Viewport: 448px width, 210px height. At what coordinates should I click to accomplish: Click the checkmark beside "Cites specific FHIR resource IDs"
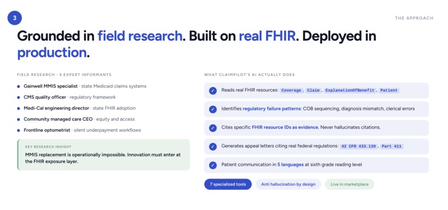[212, 128]
